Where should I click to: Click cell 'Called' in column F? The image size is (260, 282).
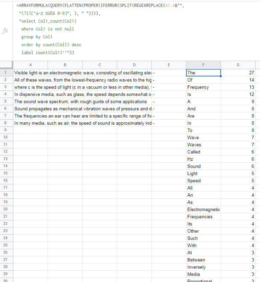tap(203, 152)
